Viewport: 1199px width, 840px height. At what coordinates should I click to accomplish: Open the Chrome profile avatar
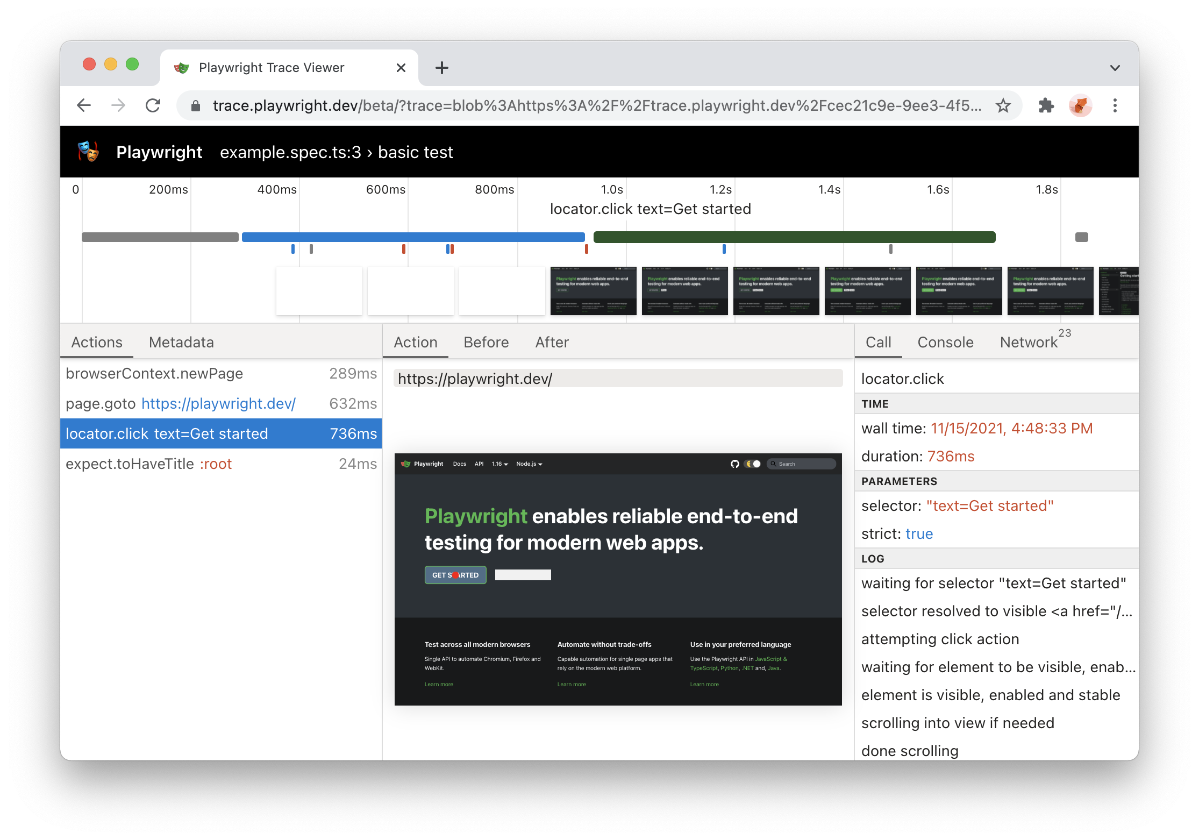click(1081, 105)
